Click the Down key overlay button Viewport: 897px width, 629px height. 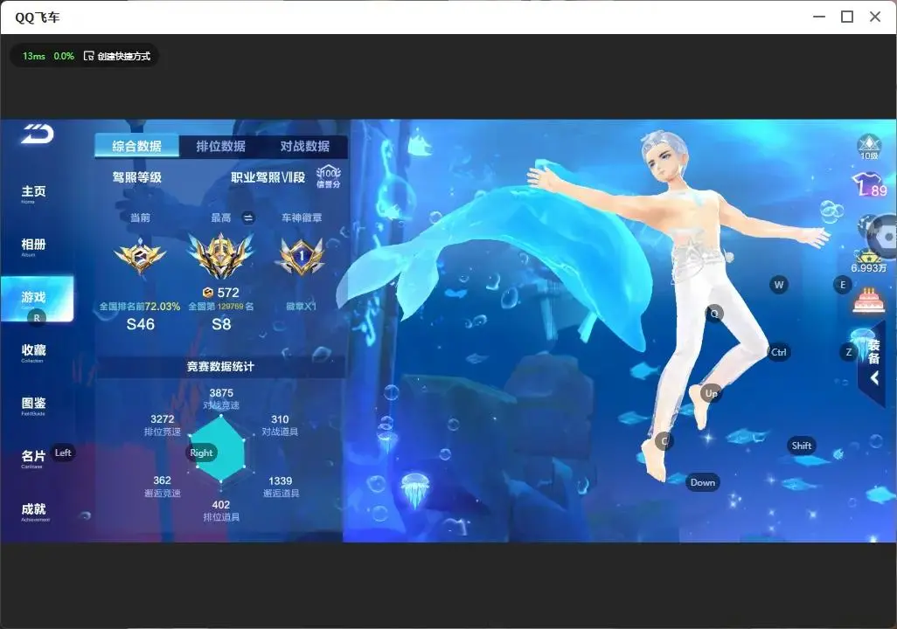coord(703,482)
